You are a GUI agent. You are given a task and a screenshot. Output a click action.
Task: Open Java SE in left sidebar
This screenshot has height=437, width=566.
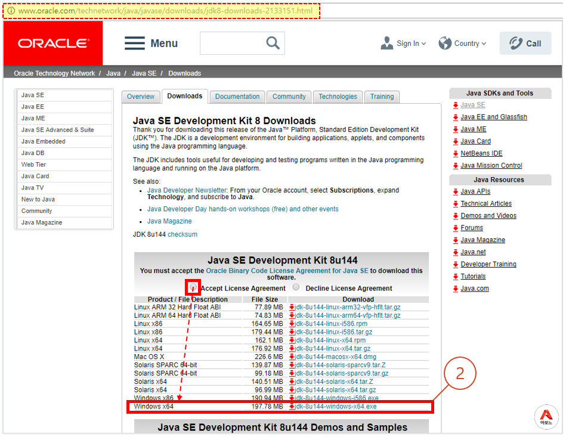click(x=64, y=95)
